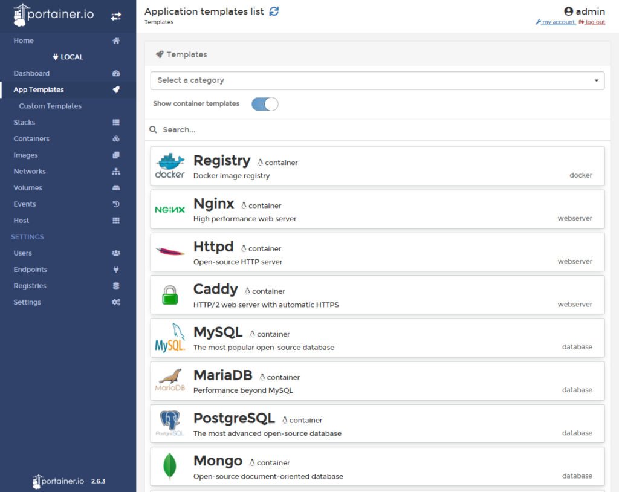Viewport: 619px width, 492px height.
Task: Click the Settings cogs icon
Action: 116,302
